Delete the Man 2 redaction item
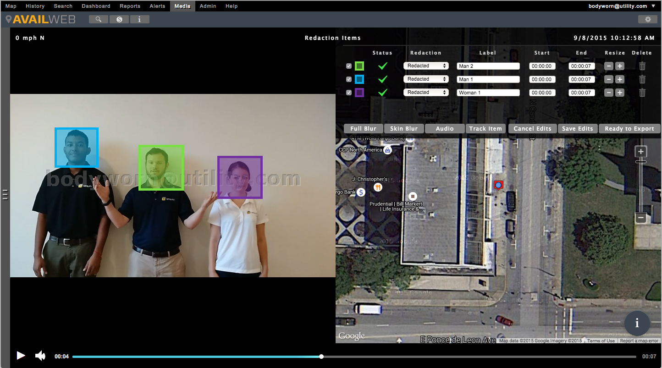The image size is (662, 368). click(642, 66)
